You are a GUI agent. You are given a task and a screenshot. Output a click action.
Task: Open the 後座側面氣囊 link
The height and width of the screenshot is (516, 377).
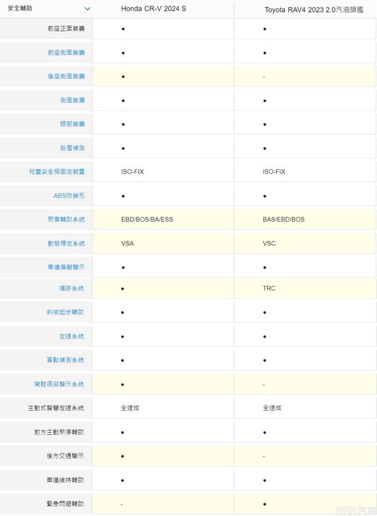(66, 77)
